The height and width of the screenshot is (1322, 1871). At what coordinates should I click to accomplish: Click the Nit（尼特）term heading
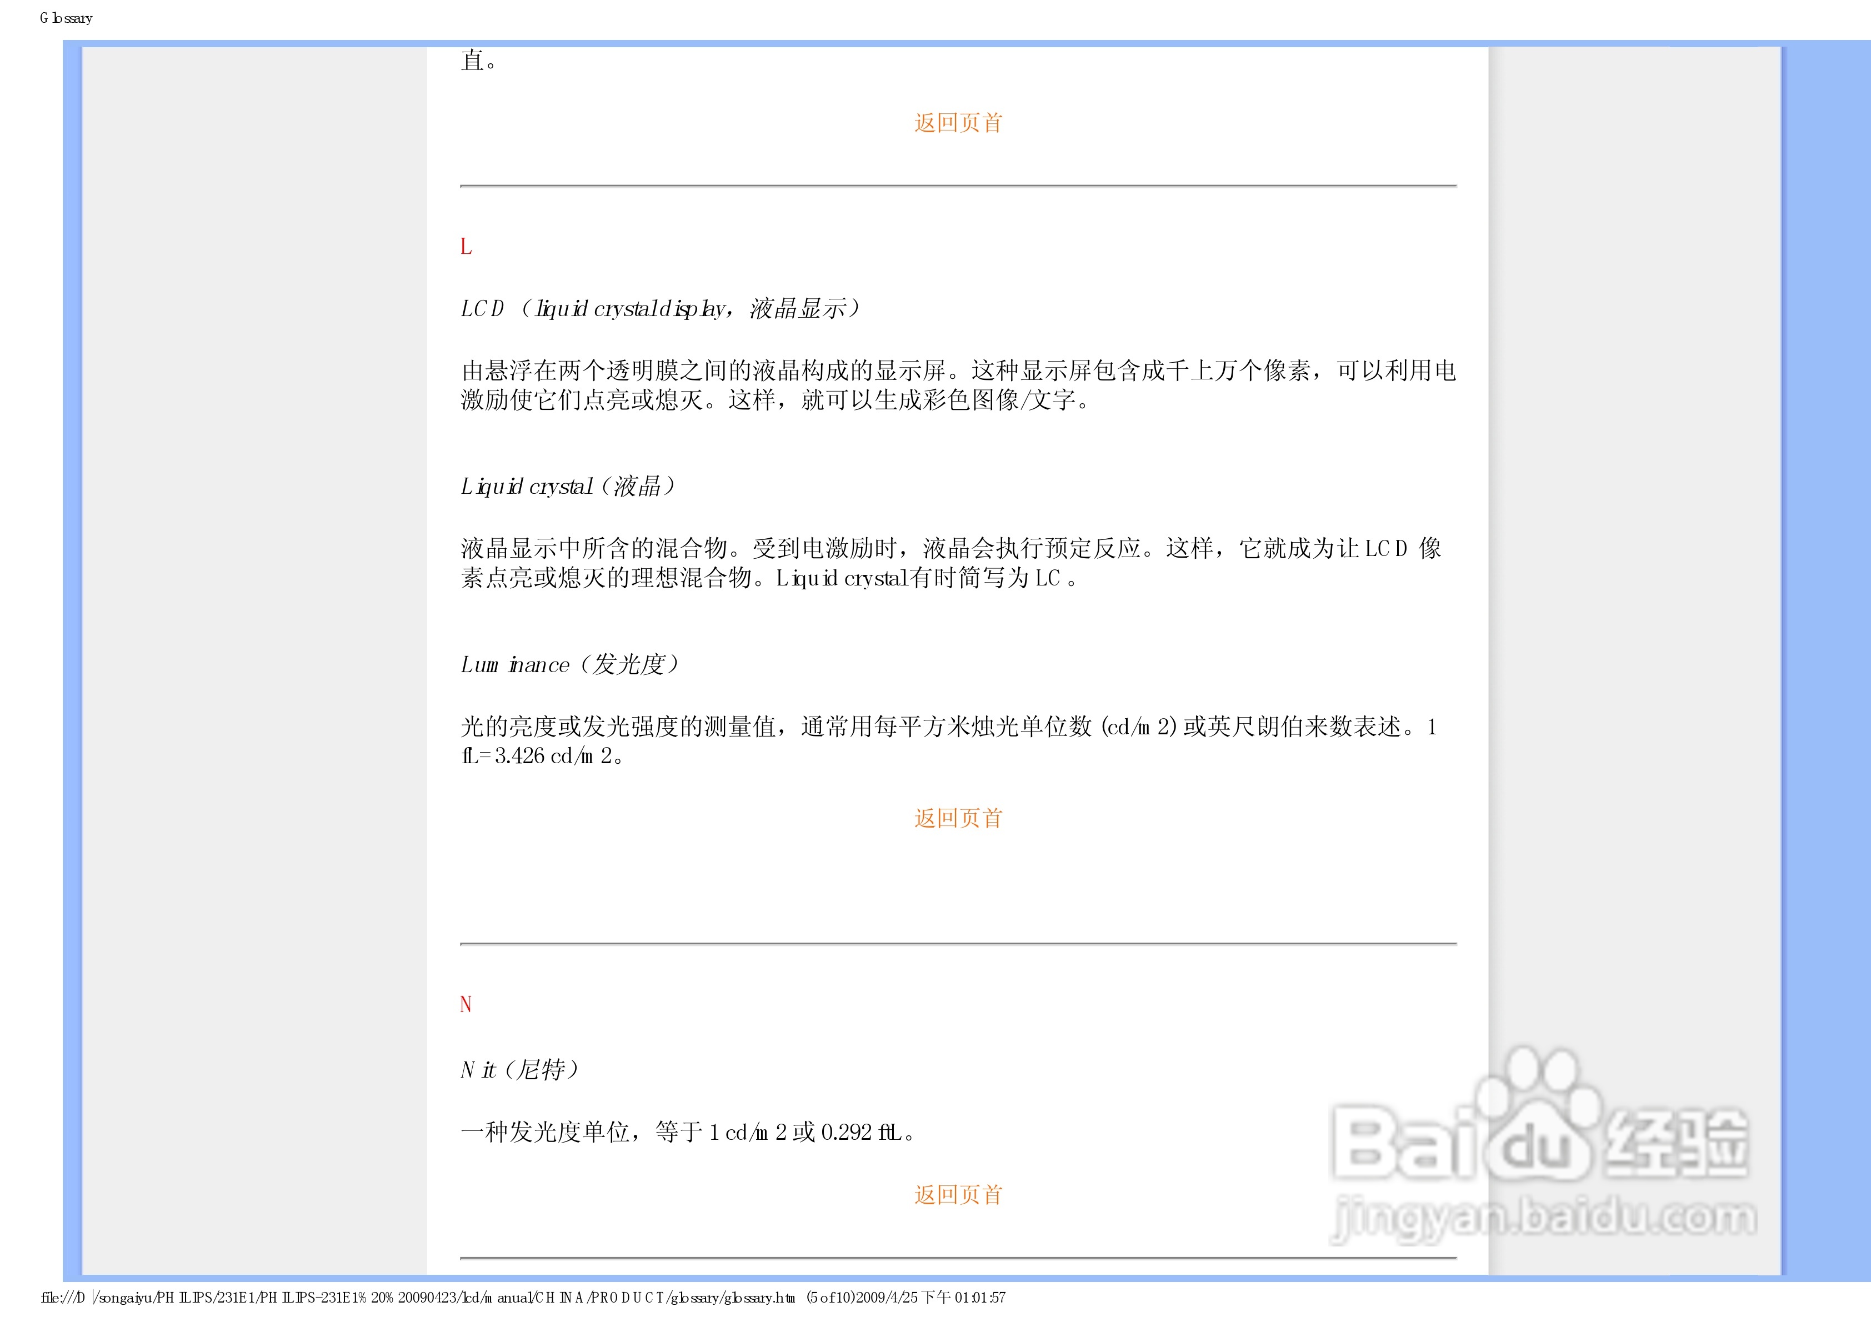[x=520, y=1069]
